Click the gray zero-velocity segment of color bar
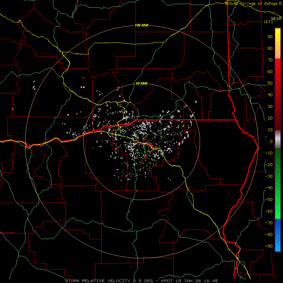The width and height of the screenshot is (283, 283). (x=278, y=139)
